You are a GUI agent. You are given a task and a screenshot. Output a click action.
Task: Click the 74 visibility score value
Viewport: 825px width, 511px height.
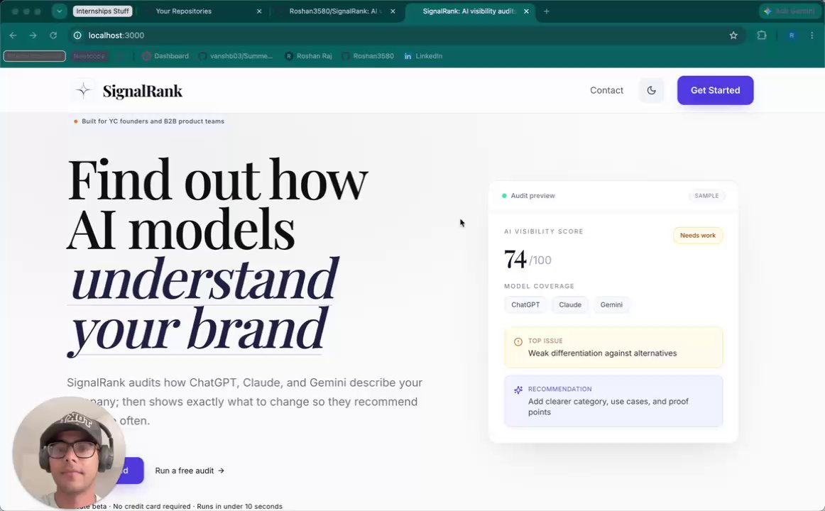click(515, 258)
